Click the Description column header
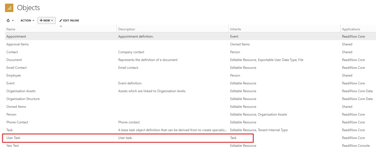The width and height of the screenshot is (376, 154). click(127, 29)
